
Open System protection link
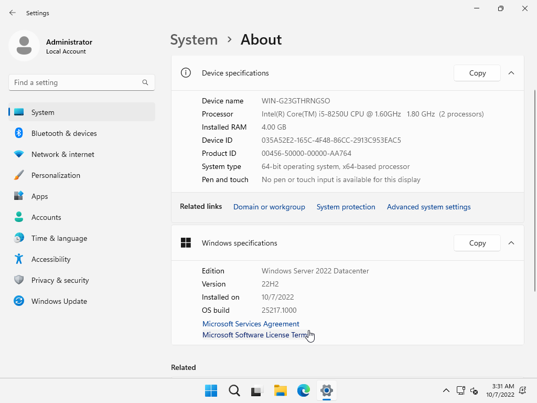tap(346, 207)
